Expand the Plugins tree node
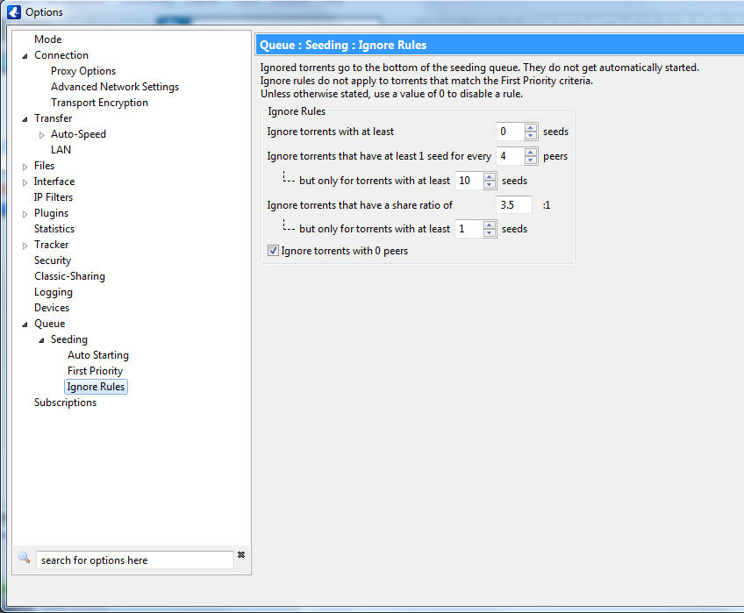The width and height of the screenshot is (744, 613). coord(25,214)
